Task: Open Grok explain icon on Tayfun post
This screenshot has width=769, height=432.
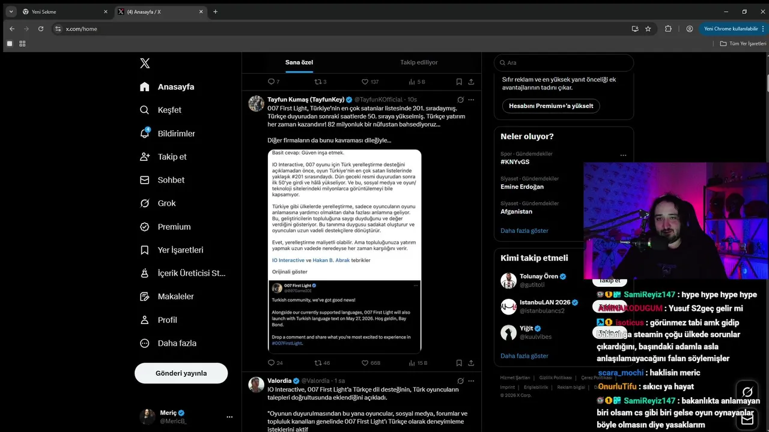Action: coord(460,100)
